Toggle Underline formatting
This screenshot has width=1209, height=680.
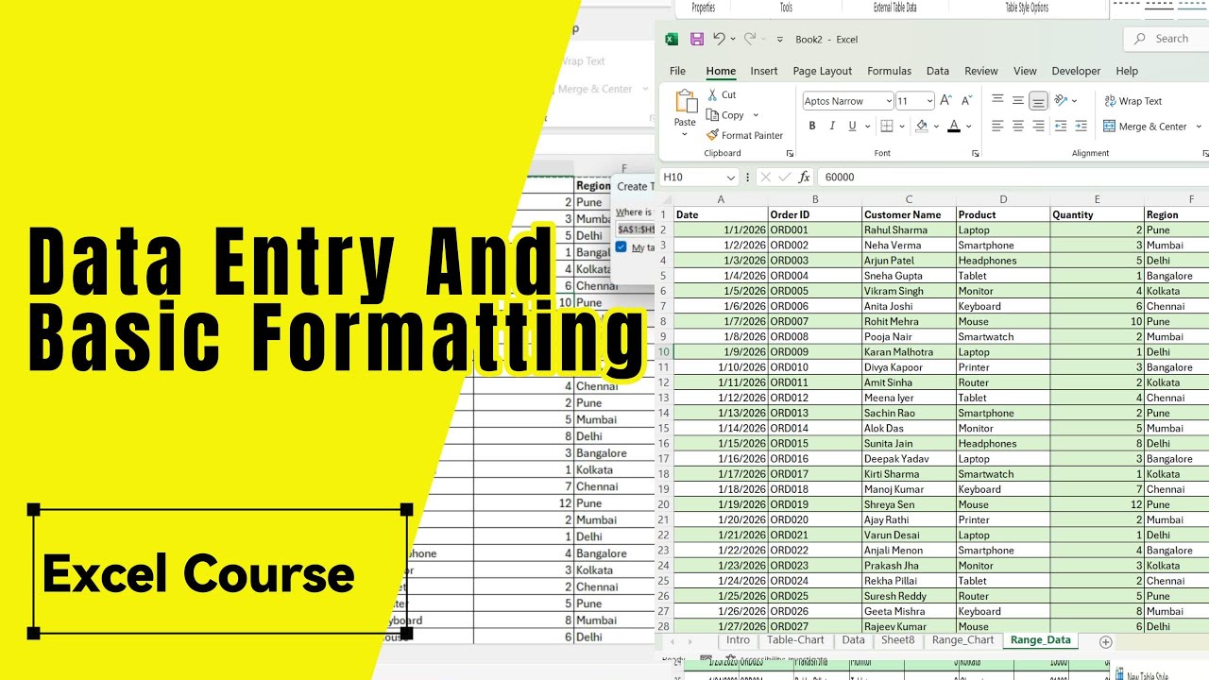[852, 126]
